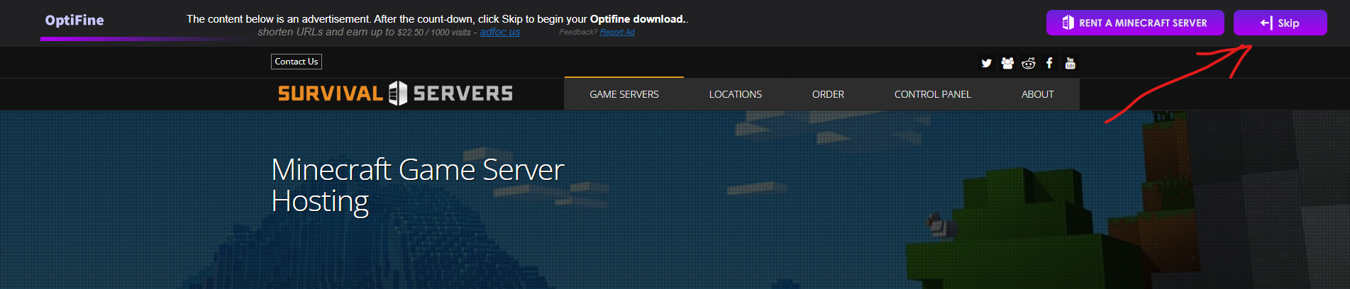Open the YouTube social icon
Viewport: 1350px width, 289px height.
click(x=1070, y=63)
